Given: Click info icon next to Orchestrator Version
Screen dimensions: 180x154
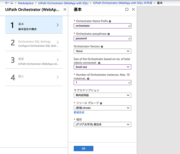Looking at the screenshot, I should 102,47.
